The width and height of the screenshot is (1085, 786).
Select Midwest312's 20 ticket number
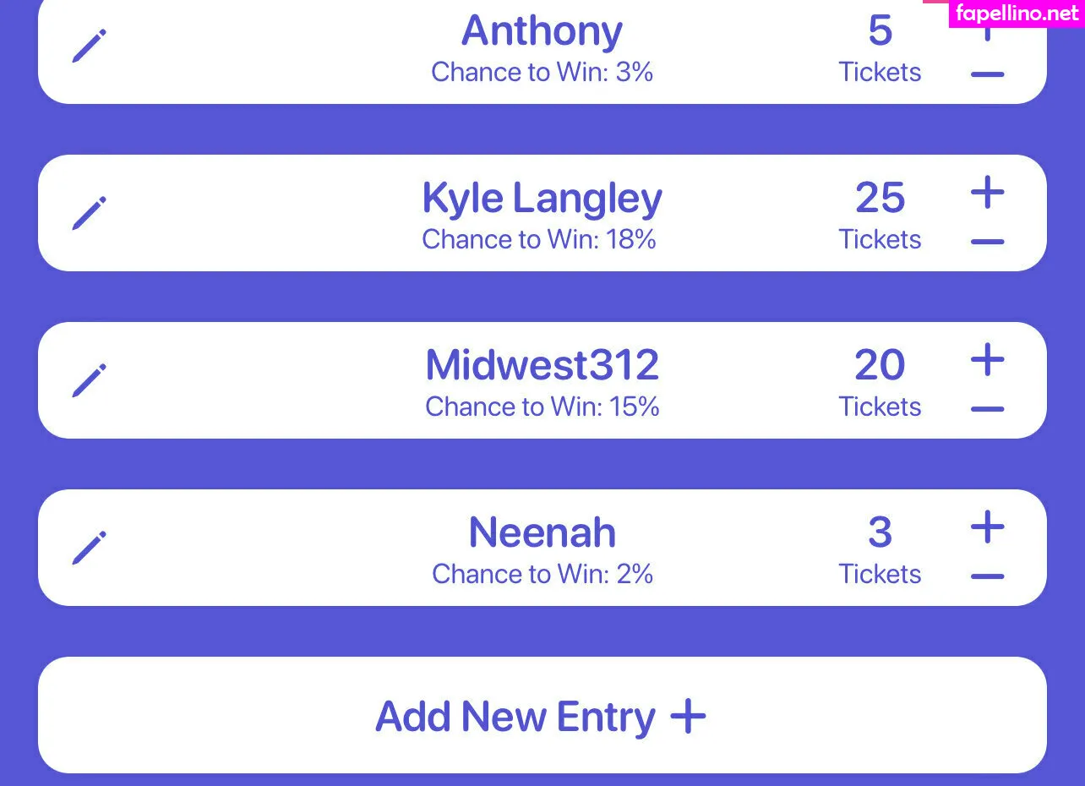click(x=880, y=365)
